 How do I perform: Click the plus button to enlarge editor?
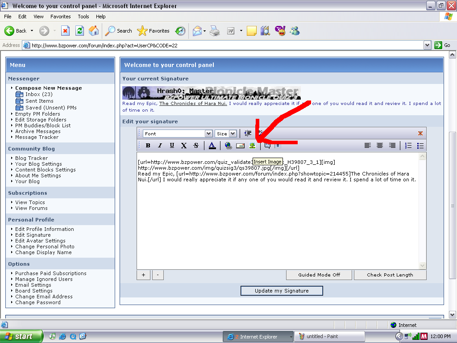coord(143,275)
